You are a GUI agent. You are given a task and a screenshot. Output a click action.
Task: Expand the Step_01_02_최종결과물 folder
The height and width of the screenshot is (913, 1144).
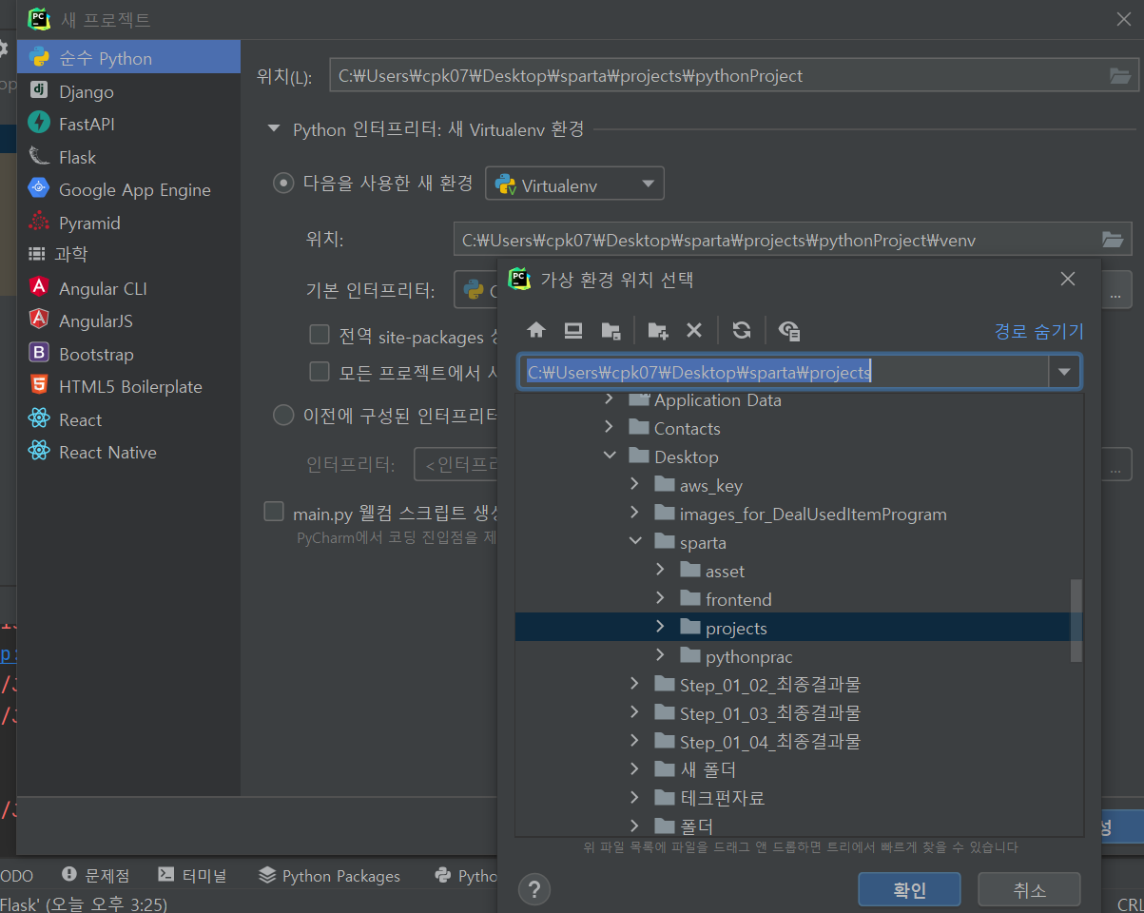635,685
